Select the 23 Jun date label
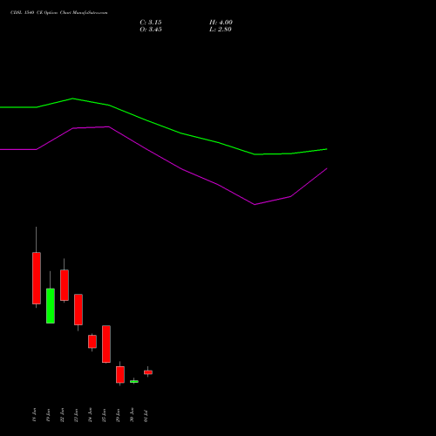Screen dimensions: 436x436 tap(76, 415)
